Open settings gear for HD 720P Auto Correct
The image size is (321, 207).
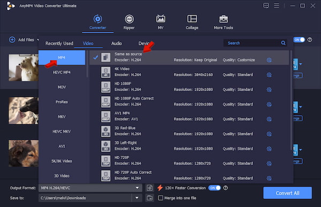tap(269, 178)
